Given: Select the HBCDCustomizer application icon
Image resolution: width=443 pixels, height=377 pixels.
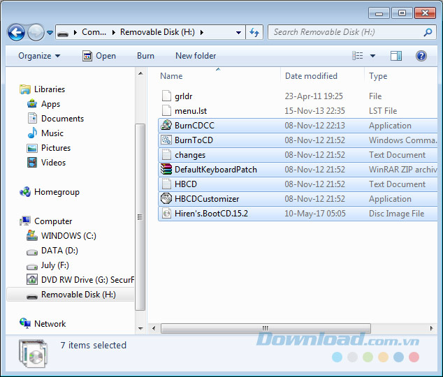Looking at the screenshot, I should pyautogui.click(x=166, y=199).
